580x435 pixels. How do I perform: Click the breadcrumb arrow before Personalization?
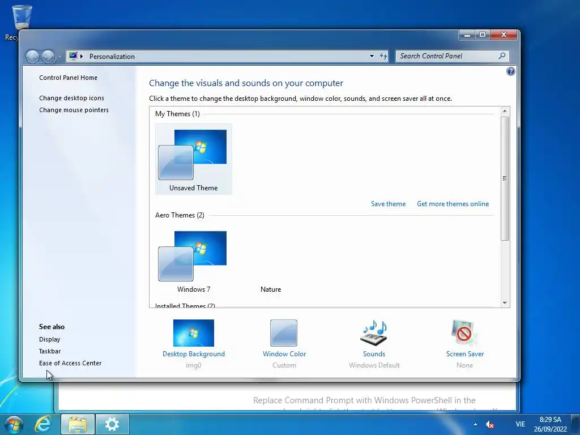coord(82,56)
